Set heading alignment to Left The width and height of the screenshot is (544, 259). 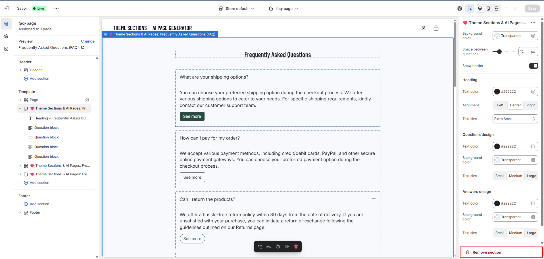(x=500, y=105)
